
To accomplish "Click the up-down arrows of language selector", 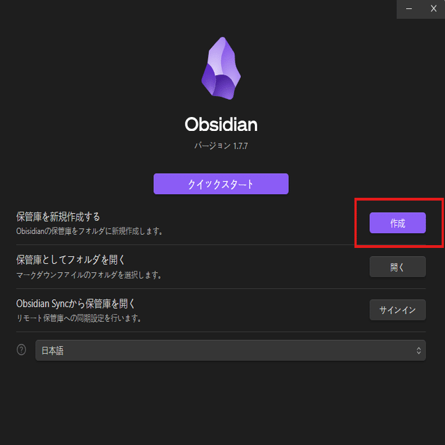I will pyautogui.click(x=419, y=351).
